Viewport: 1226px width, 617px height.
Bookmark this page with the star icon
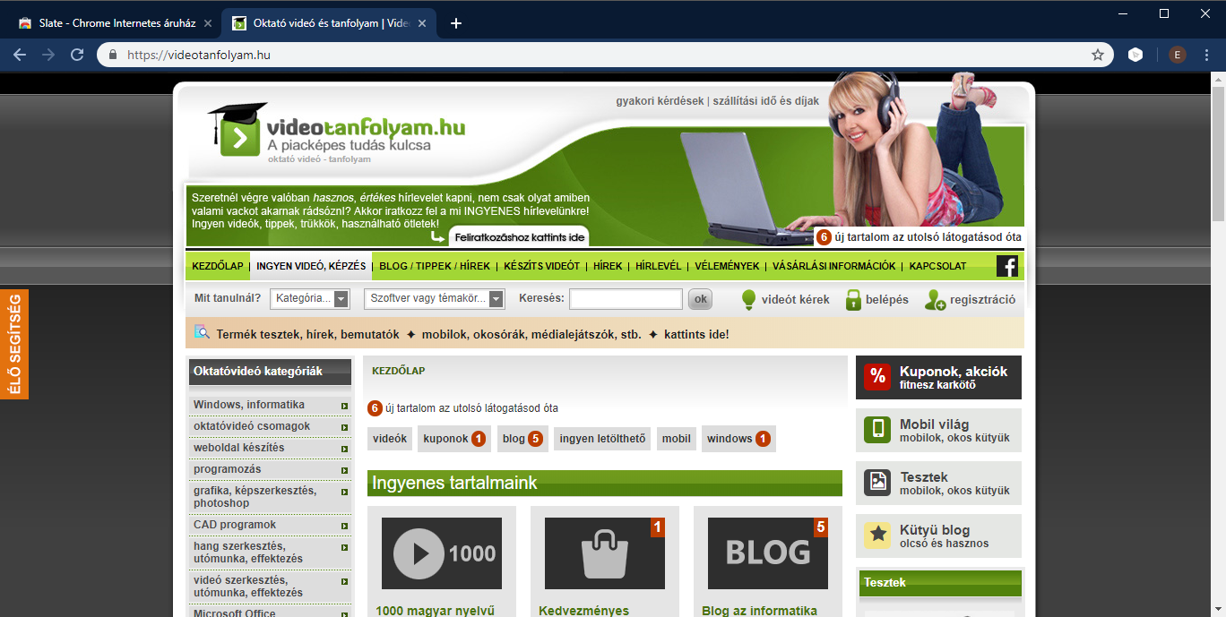[1097, 55]
